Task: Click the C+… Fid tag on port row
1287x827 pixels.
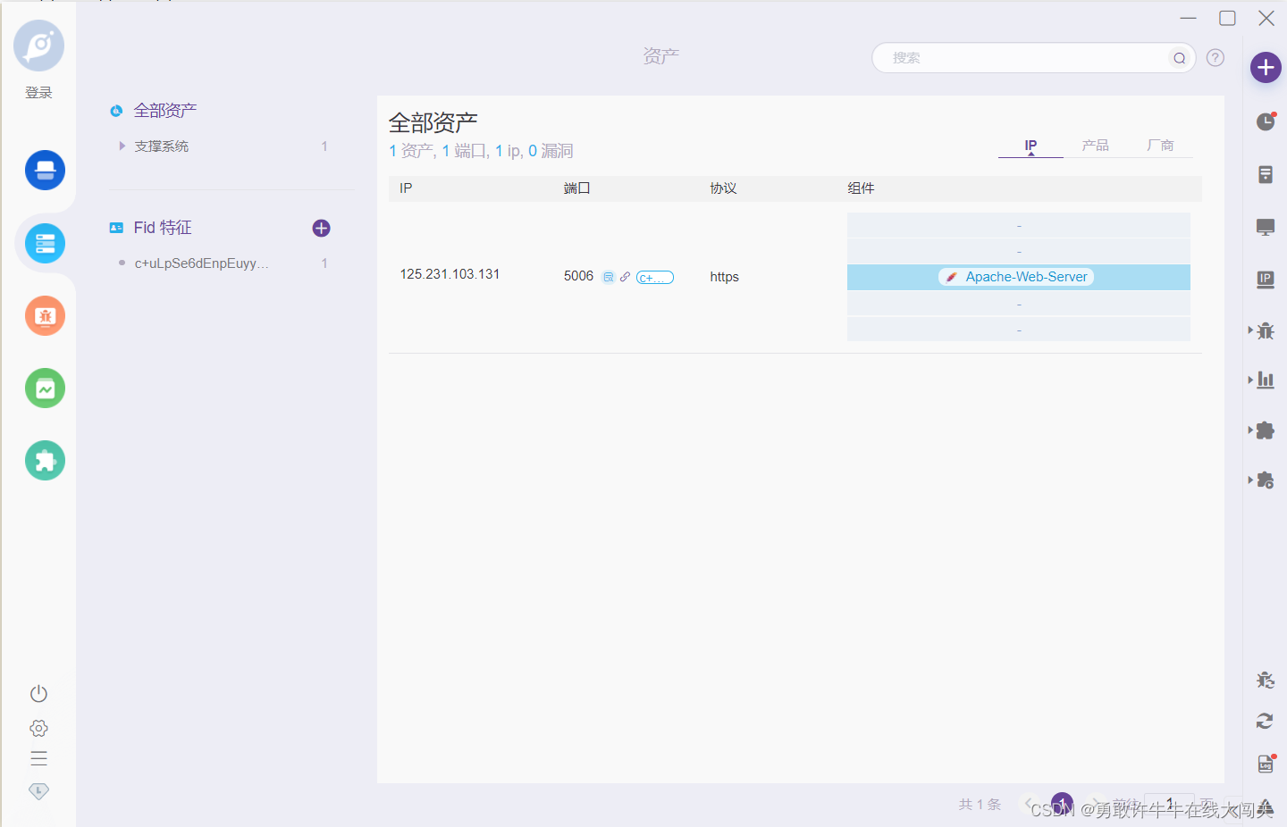Action: click(655, 278)
